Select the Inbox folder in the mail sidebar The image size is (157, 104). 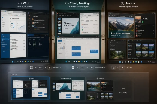(5, 39)
